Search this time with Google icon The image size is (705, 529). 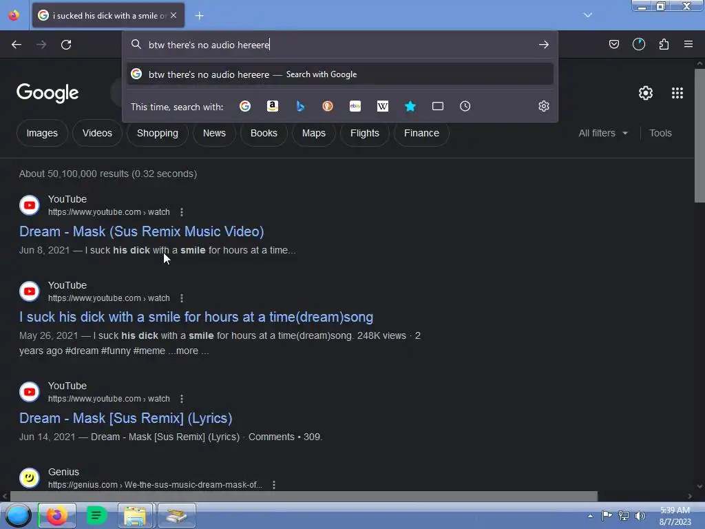(x=245, y=106)
